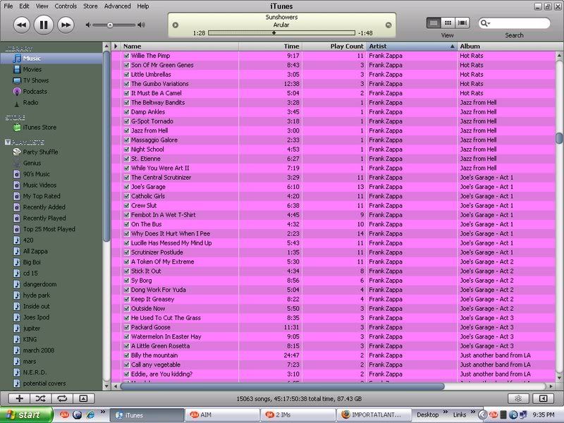Click the magnifier search options icon
The height and width of the screenshot is (423, 564).
pos(485,23)
